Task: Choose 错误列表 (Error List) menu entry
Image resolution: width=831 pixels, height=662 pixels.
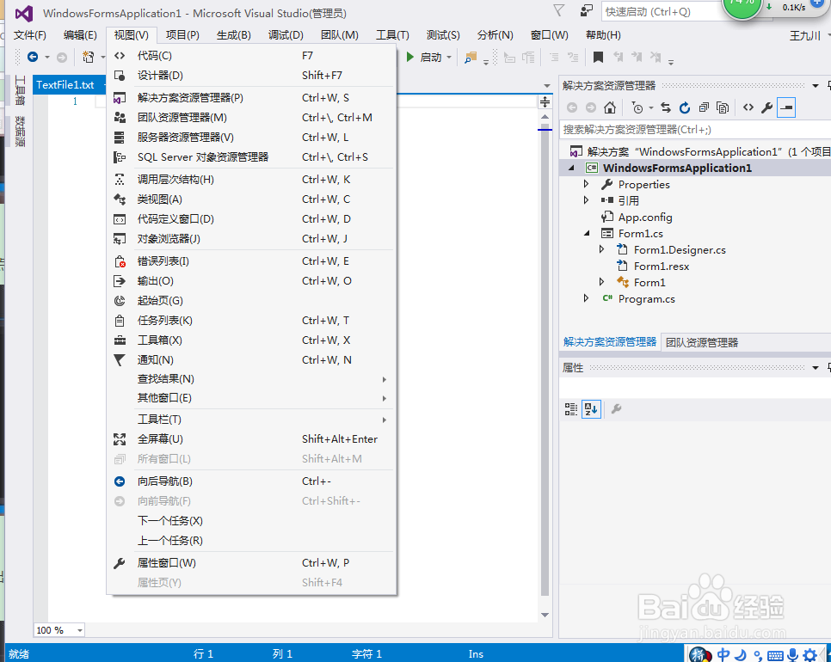Action: tap(252, 261)
